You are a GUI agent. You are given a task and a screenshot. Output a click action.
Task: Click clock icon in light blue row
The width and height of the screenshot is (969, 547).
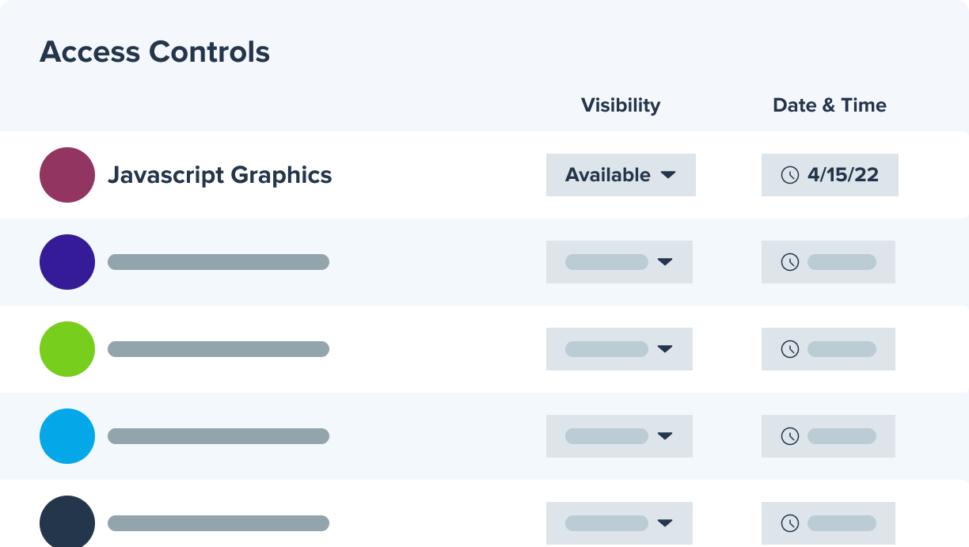point(789,436)
